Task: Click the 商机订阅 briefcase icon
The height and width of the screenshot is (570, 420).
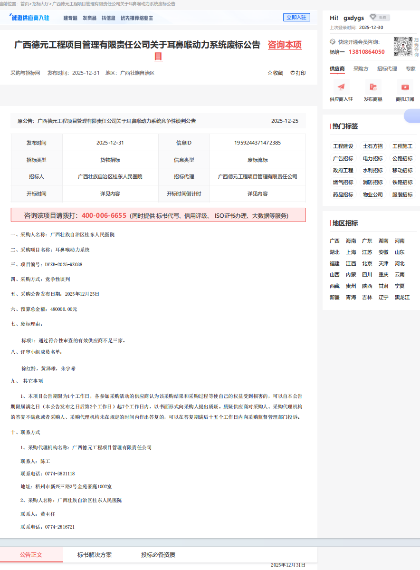Action: point(405,86)
